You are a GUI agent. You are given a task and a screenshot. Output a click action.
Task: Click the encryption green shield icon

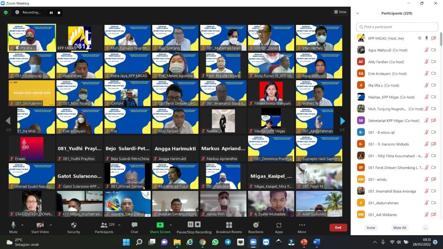(x=6, y=12)
